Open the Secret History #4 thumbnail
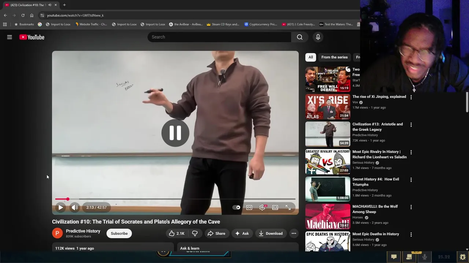The image size is (469, 263). (x=328, y=189)
